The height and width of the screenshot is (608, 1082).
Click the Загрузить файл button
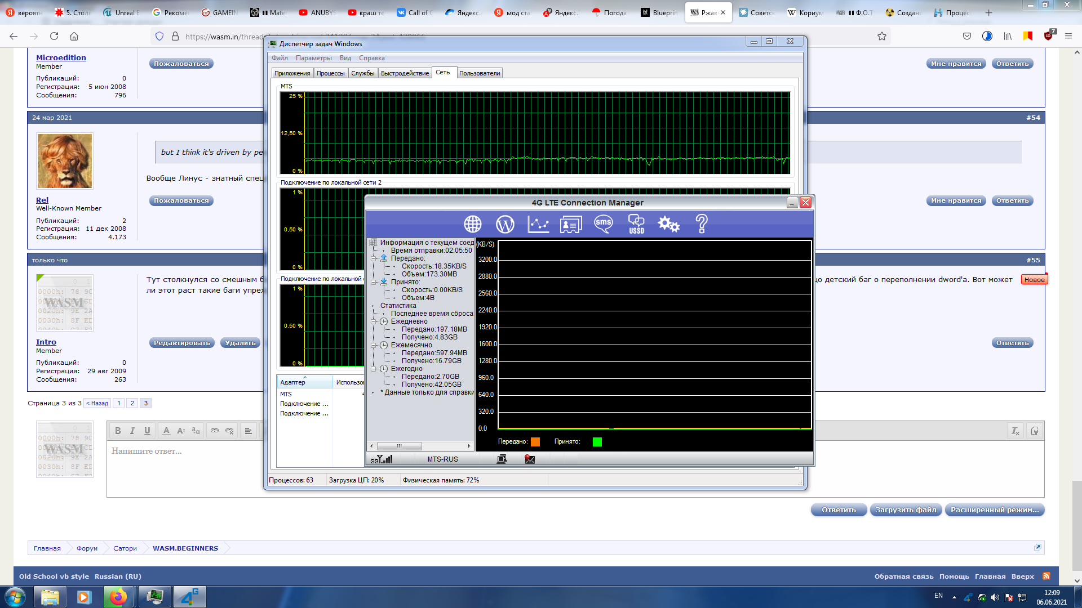point(906,510)
